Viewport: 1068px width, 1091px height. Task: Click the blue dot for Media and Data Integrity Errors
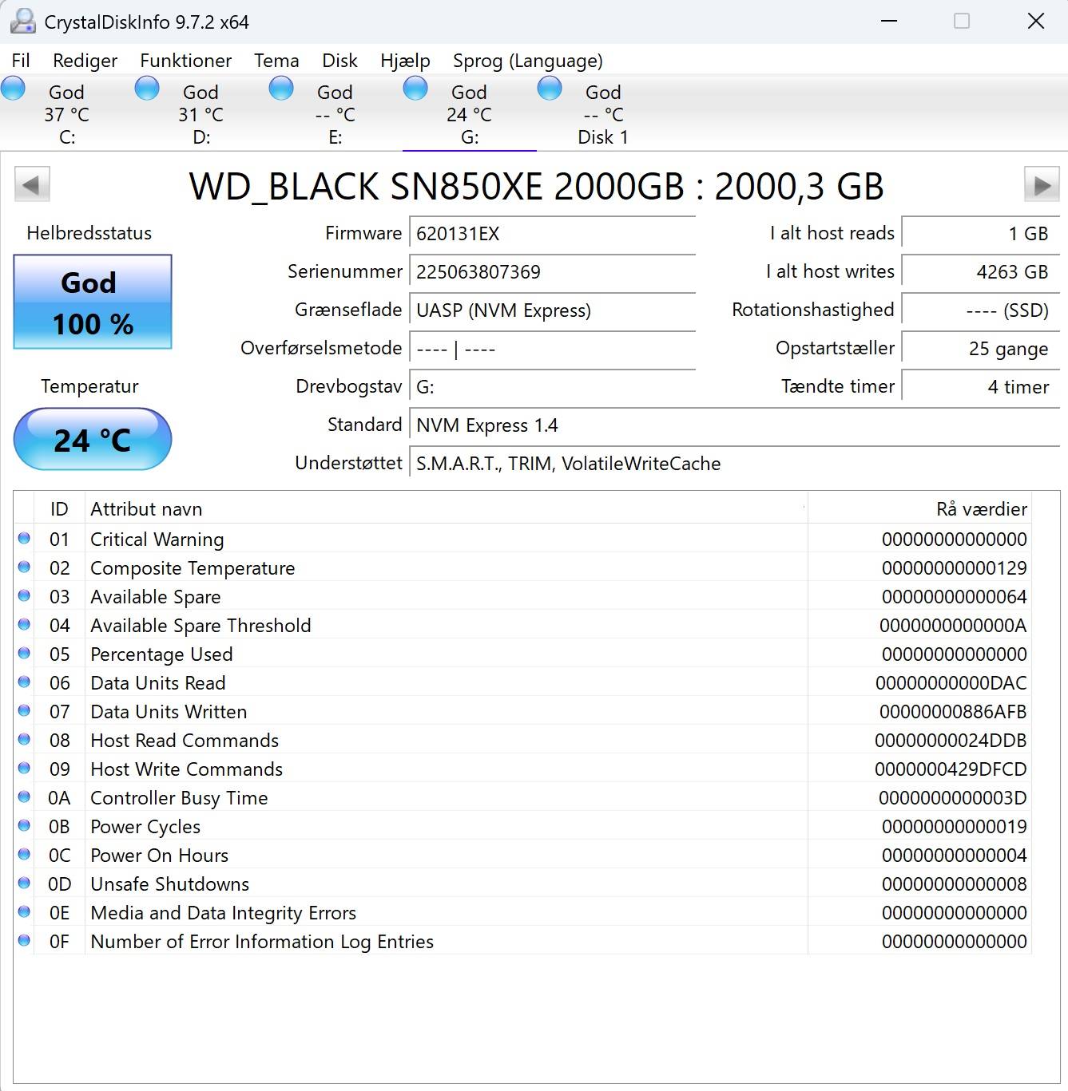point(24,912)
